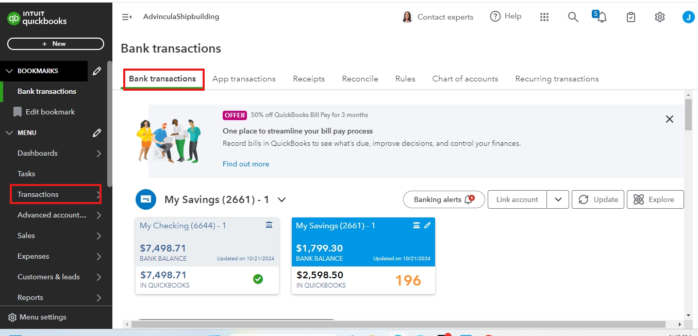Switch to the Receipts tab
This screenshot has height=336, width=698.
309,79
